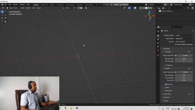The image size is (195, 110).
Task: Toggle viewport overlays button
Action: click(x=135, y=8)
